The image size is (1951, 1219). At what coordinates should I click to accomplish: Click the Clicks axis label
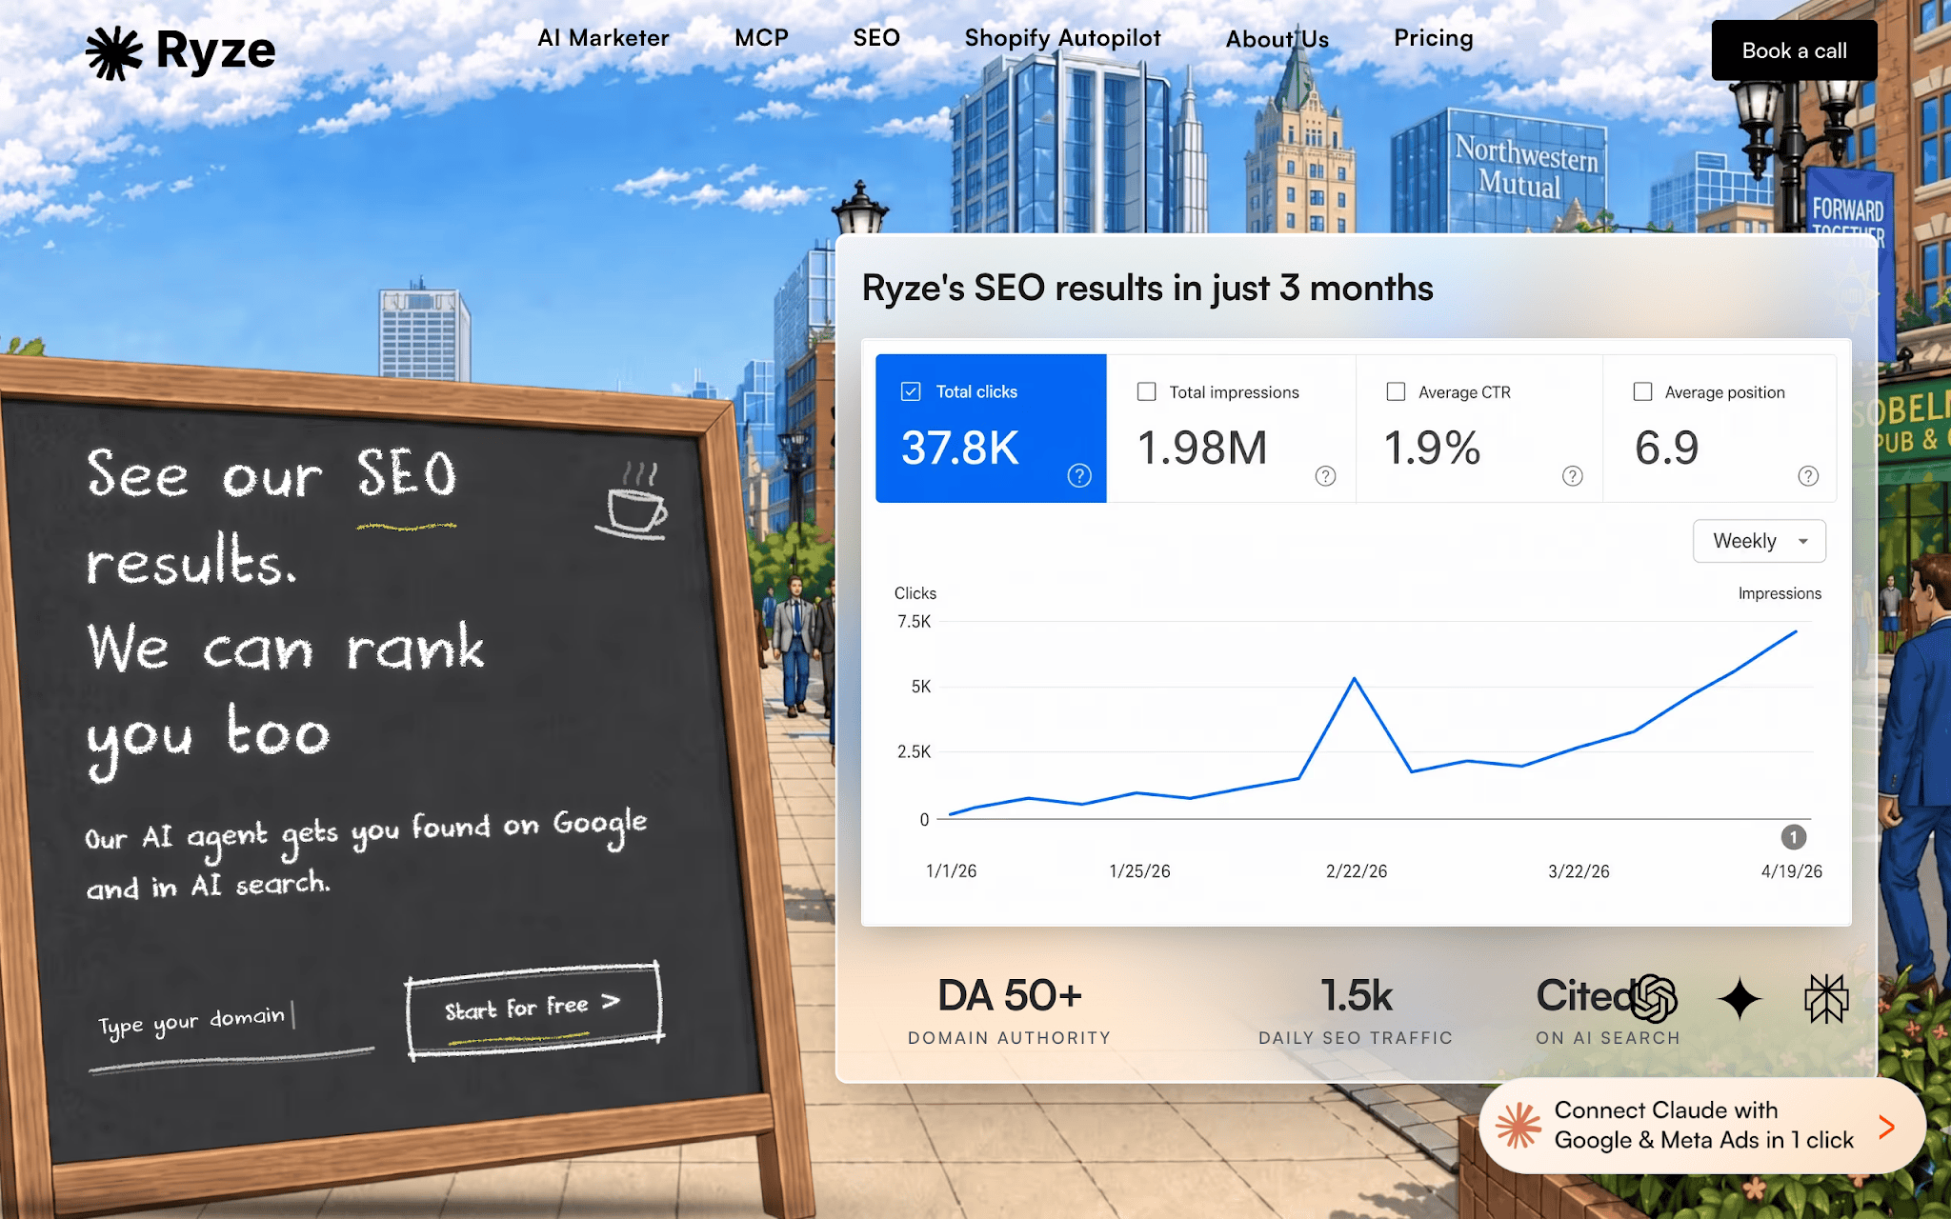point(915,593)
